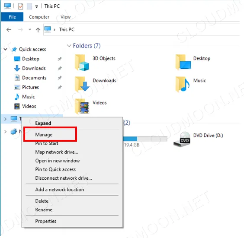
Task: Open Desktop in Quick access sidebar
Action: [x=31, y=59]
